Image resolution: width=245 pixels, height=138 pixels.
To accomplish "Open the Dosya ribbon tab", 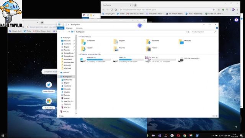I will pos(61,28).
